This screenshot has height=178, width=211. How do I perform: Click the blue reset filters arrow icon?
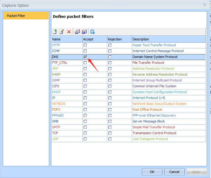tap(93, 32)
